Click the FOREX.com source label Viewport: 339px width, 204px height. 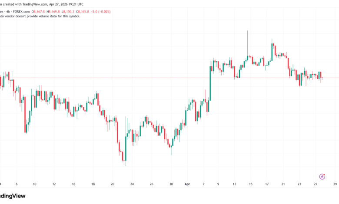[21, 12]
